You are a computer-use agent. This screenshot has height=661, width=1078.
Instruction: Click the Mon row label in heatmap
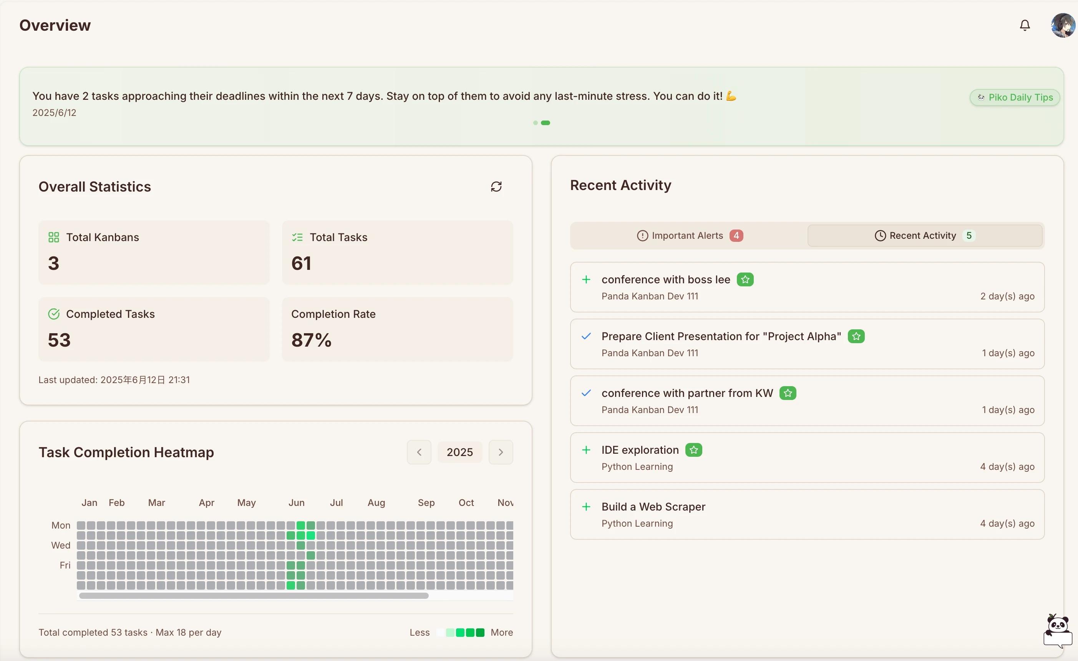(x=61, y=525)
